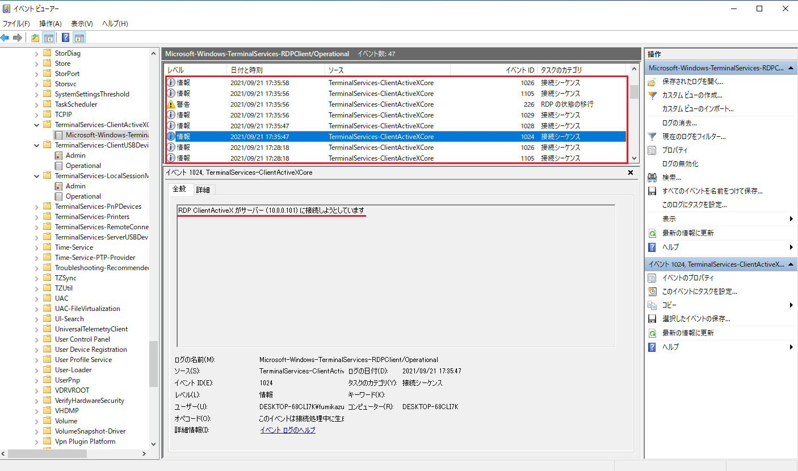Save all events via すべてのイベントを名前をつけて保存

(x=712, y=191)
